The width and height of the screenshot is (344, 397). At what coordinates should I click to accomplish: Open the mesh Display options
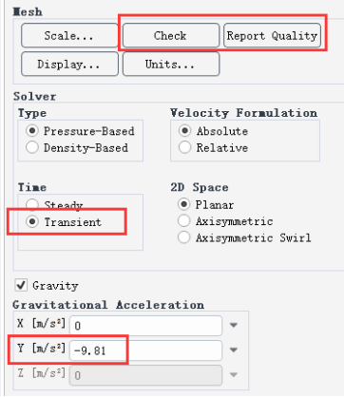(x=69, y=65)
